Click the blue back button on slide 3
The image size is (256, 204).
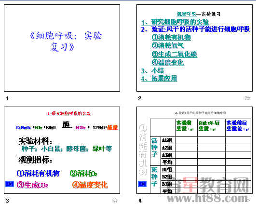pos(10,184)
